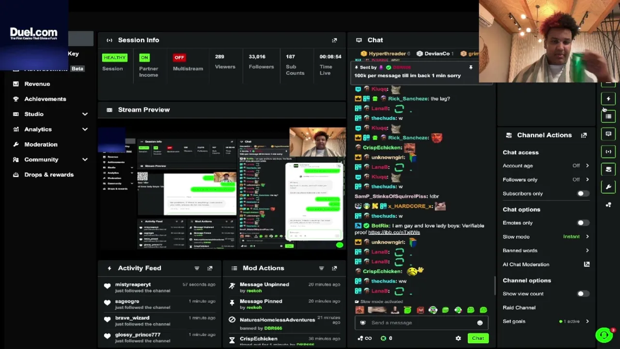Click the Stream Preview video thumbnail
The width and height of the screenshot is (620, 349).
[x=222, y=188]
